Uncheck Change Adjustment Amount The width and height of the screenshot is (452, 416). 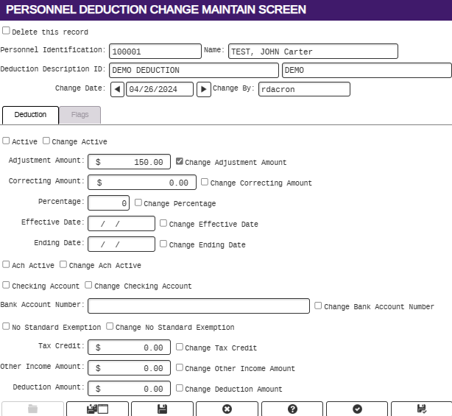point(180,161)
